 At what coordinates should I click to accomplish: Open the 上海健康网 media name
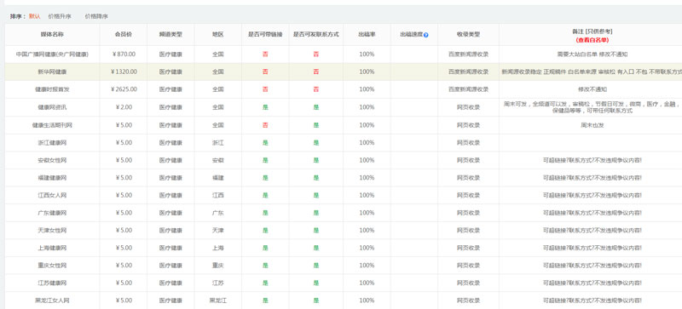click(52, 248)
